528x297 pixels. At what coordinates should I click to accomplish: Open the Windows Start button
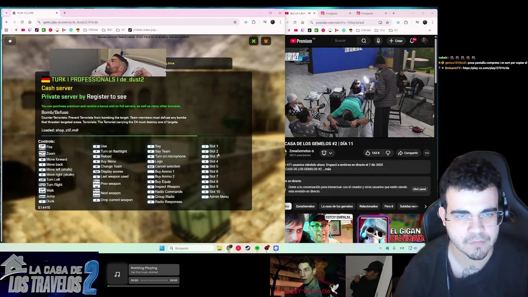point(162,248)
